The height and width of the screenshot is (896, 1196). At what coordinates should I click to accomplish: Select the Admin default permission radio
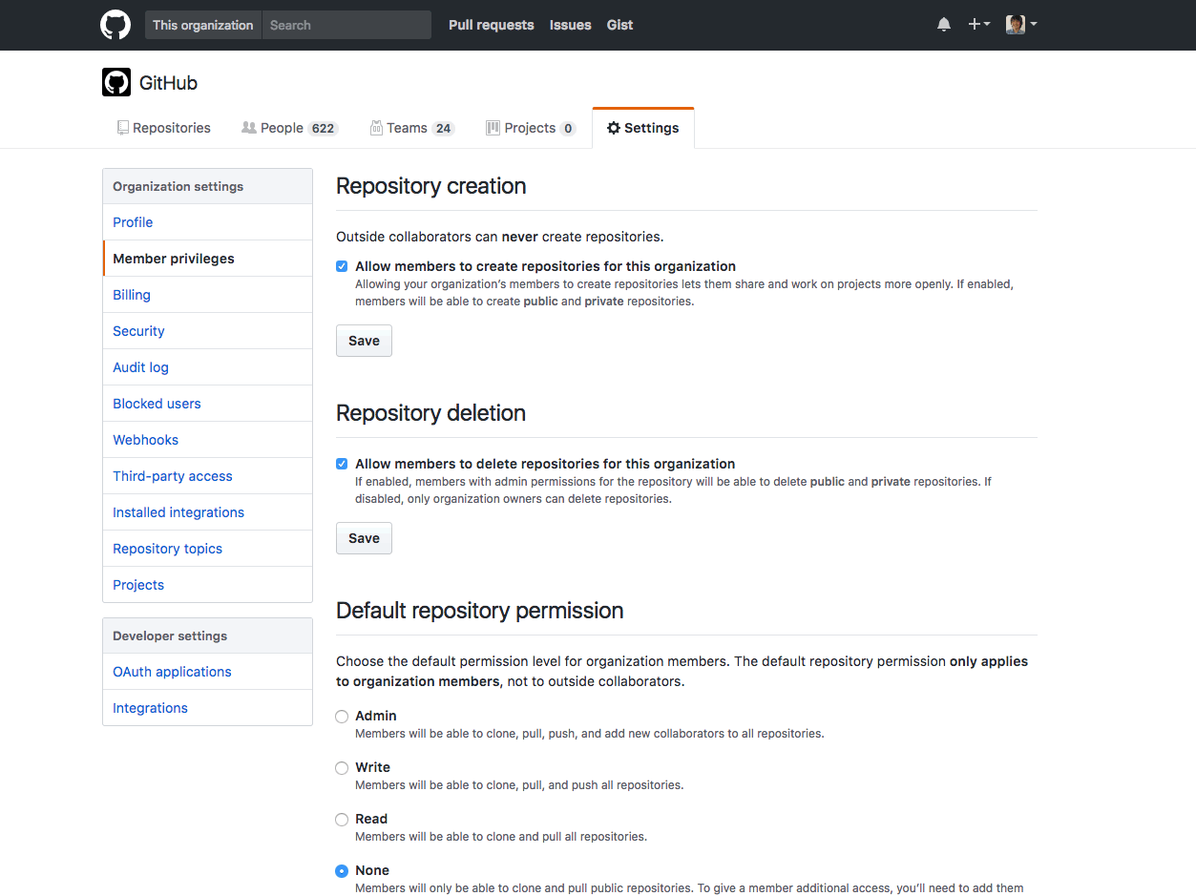click(x=342, y=717)
